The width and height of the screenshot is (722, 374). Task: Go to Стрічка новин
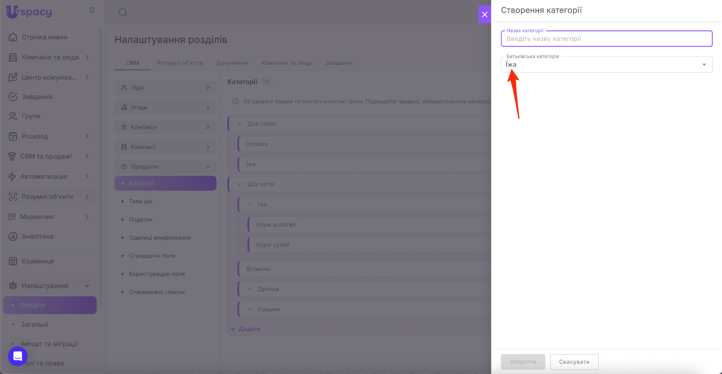tap(44, 37)
